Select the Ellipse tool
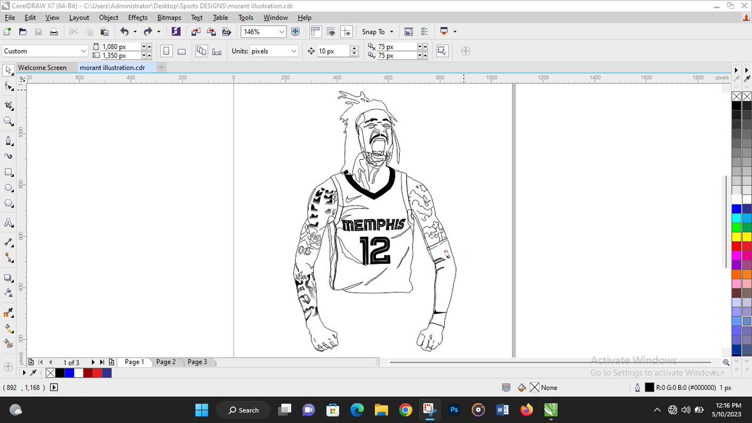 pyautogui.click(x=9, y=187)
